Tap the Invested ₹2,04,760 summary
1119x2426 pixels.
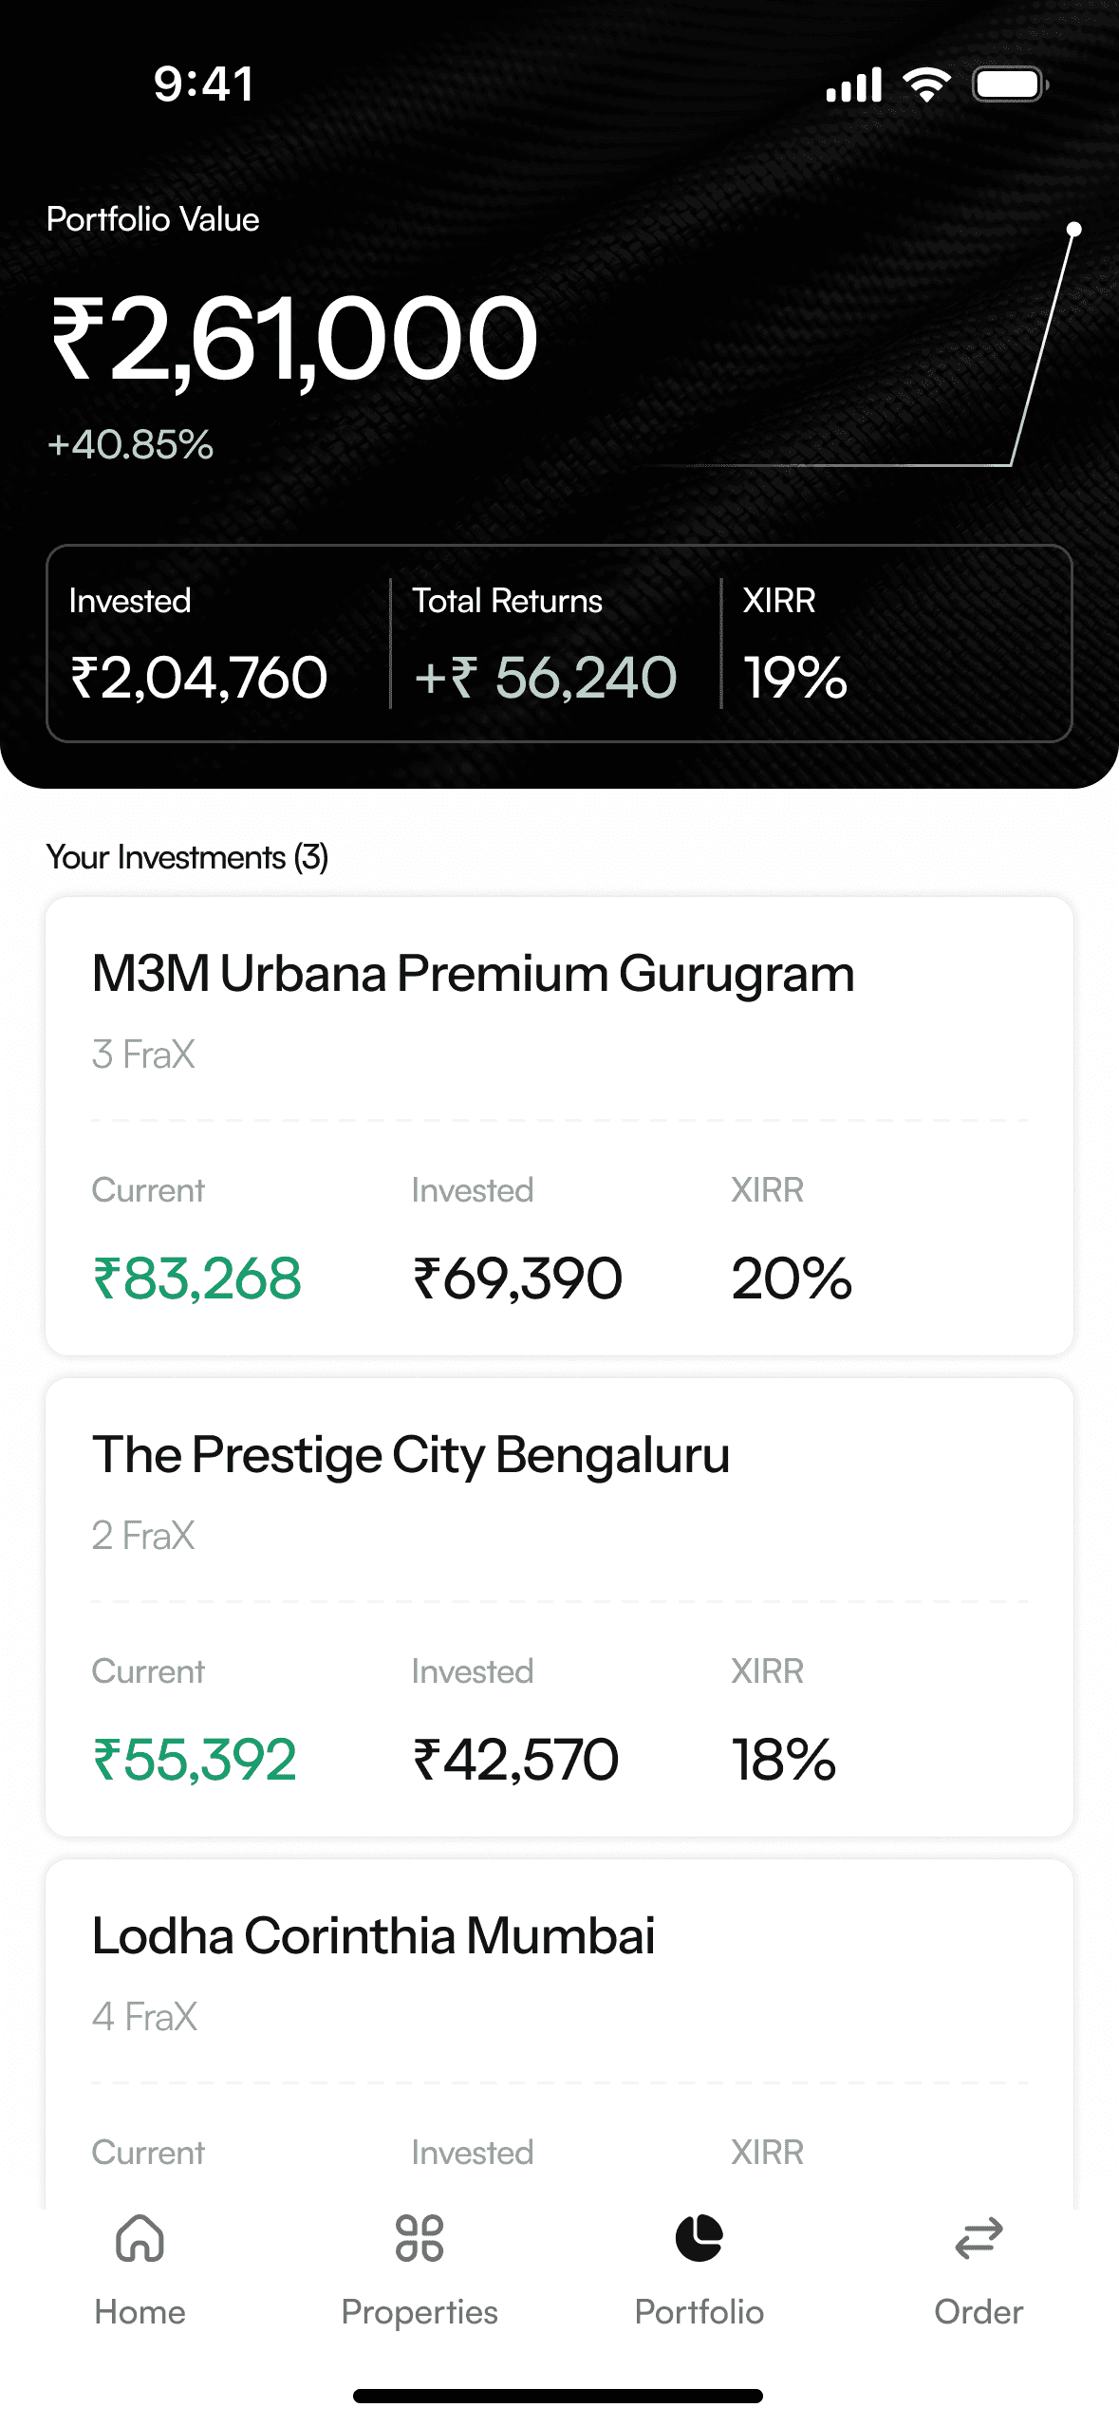(198, 678)
